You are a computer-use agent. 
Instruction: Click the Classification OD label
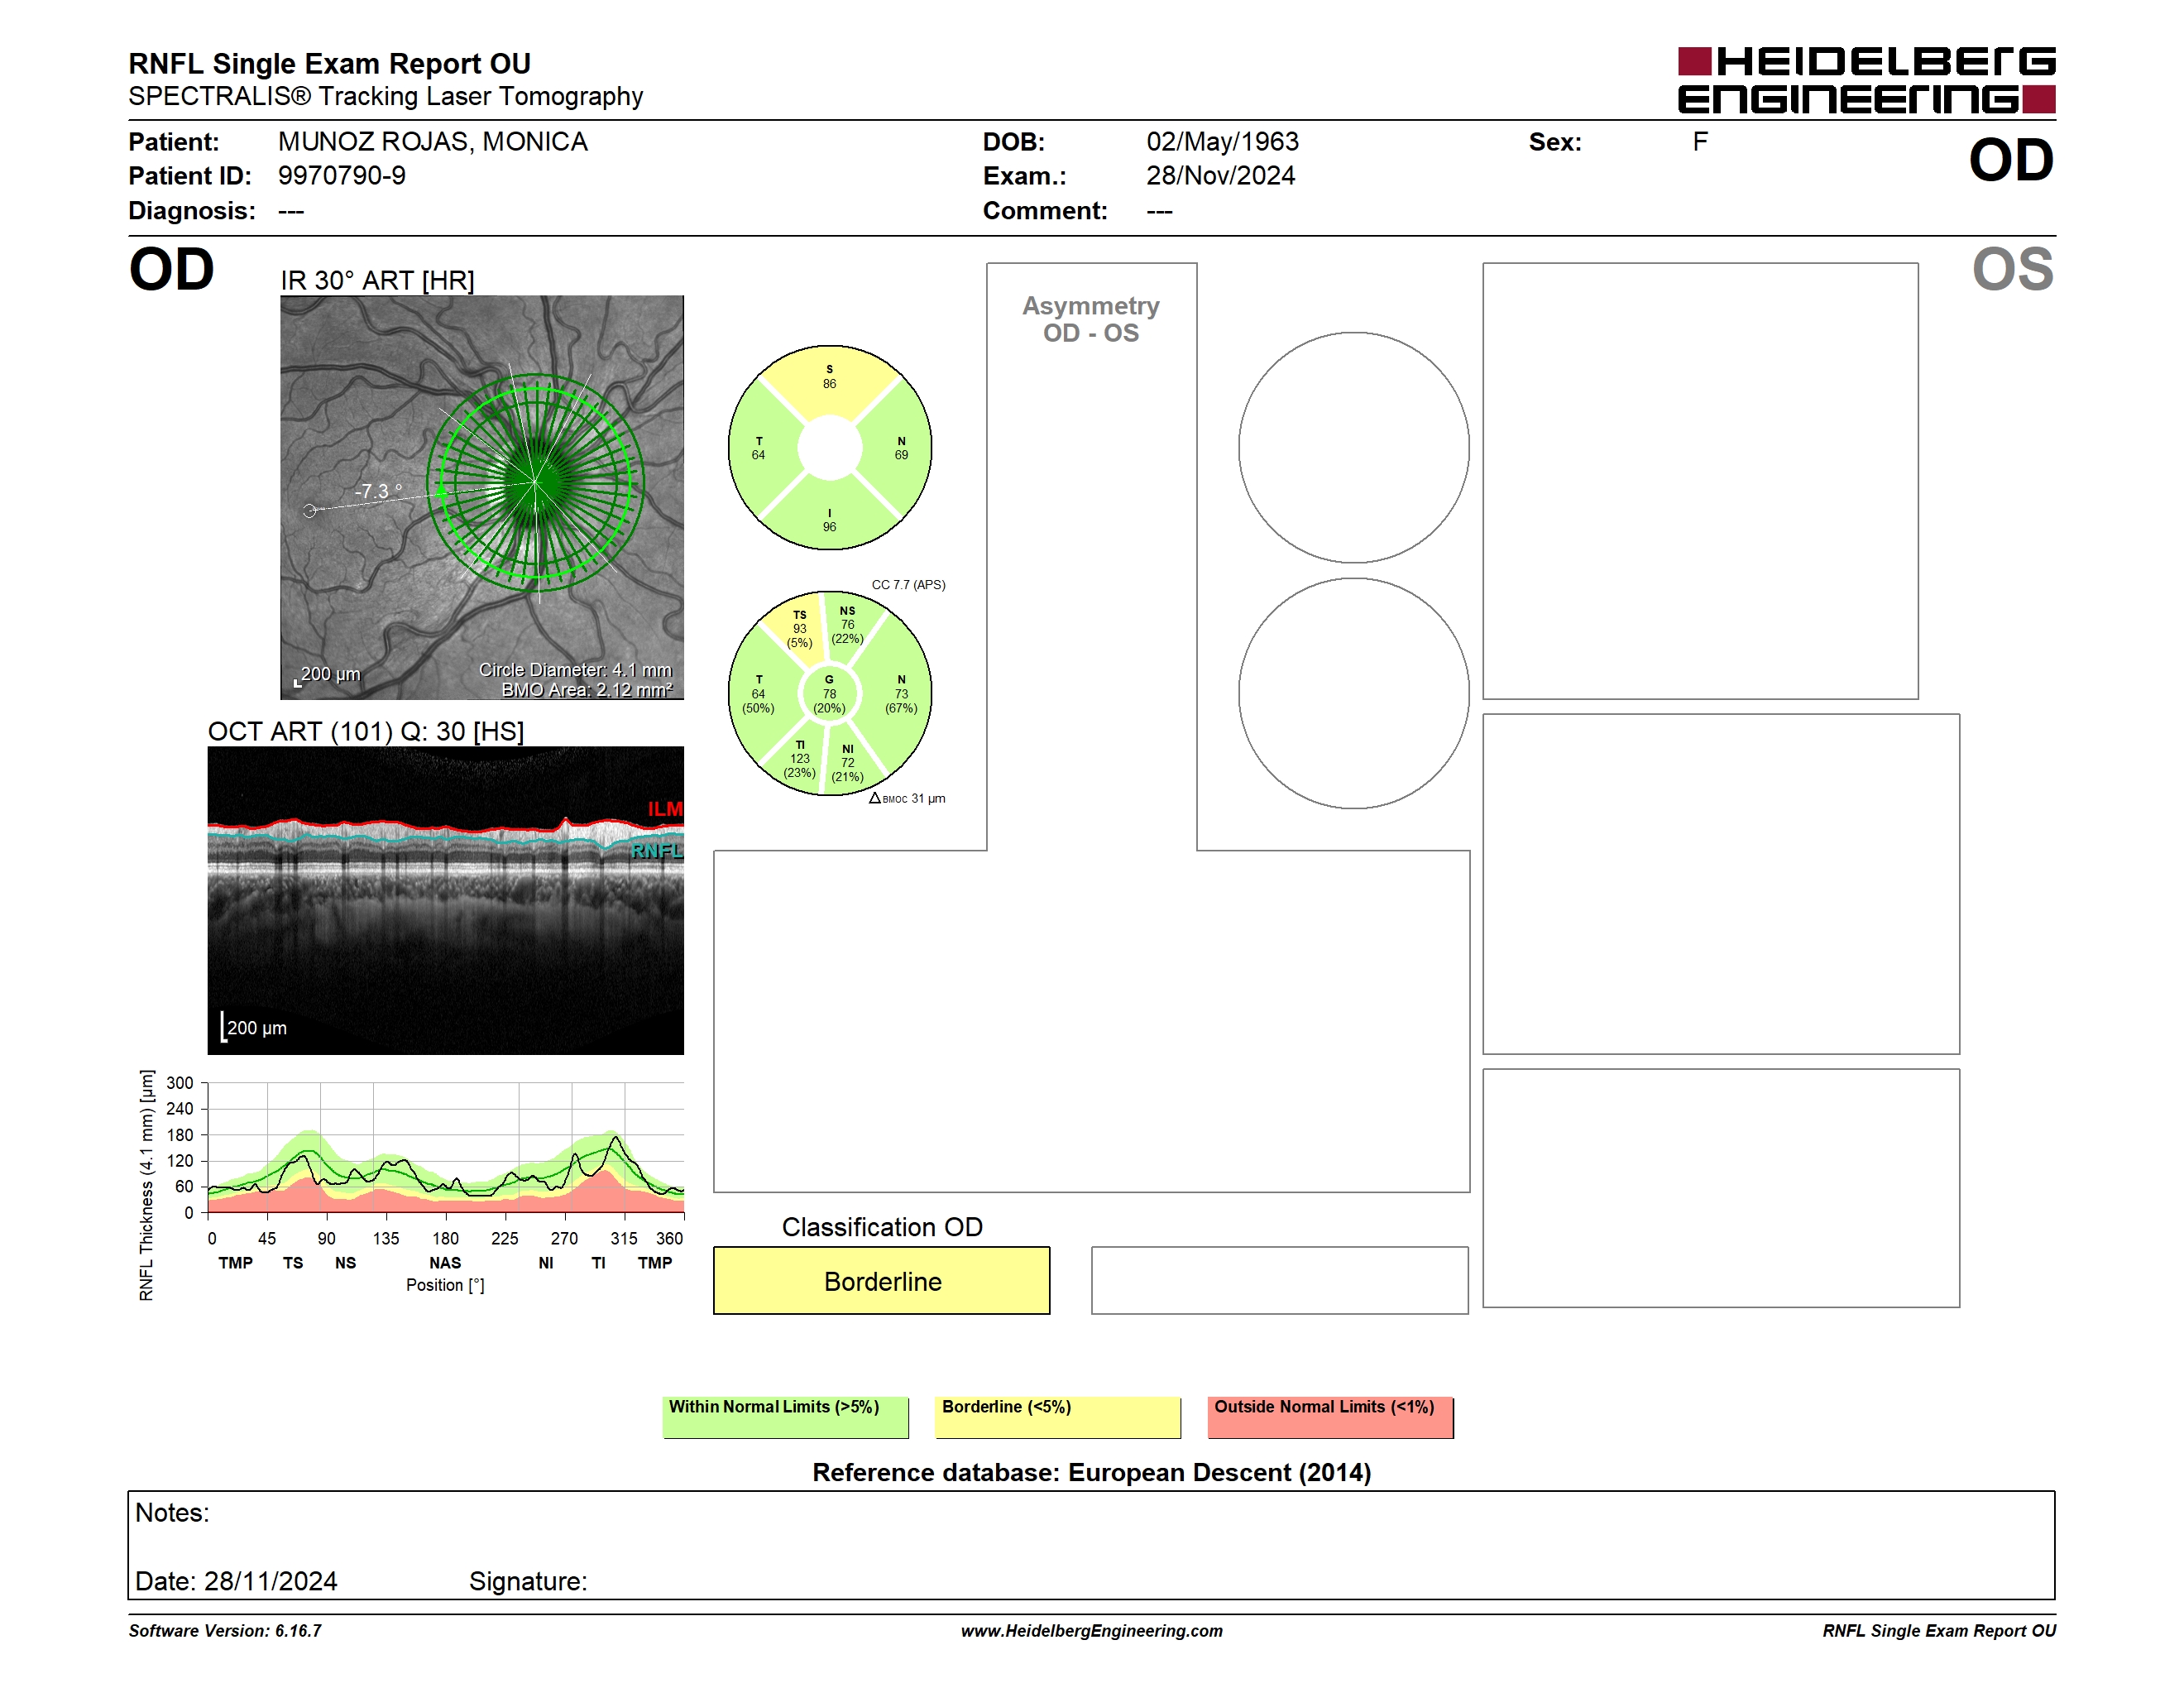pos(882,1226)
